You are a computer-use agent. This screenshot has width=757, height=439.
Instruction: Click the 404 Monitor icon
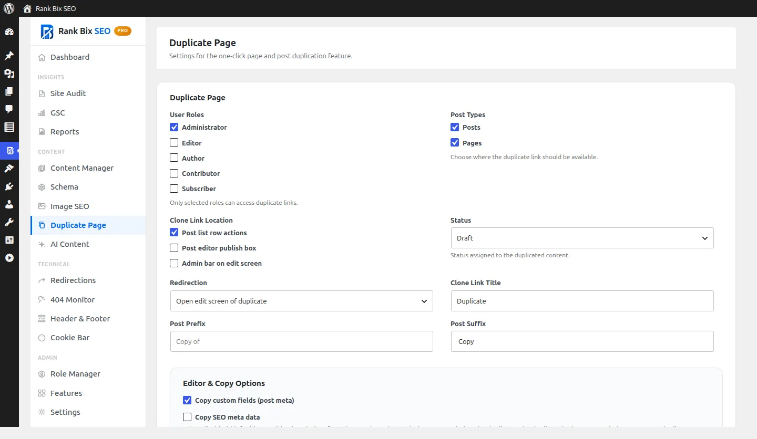click(42, 300)
